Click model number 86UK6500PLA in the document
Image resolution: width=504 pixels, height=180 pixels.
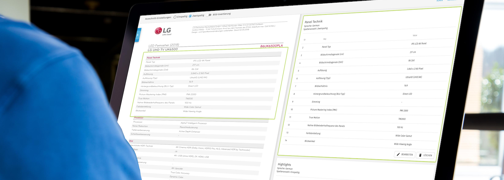[x=271, y=46]
